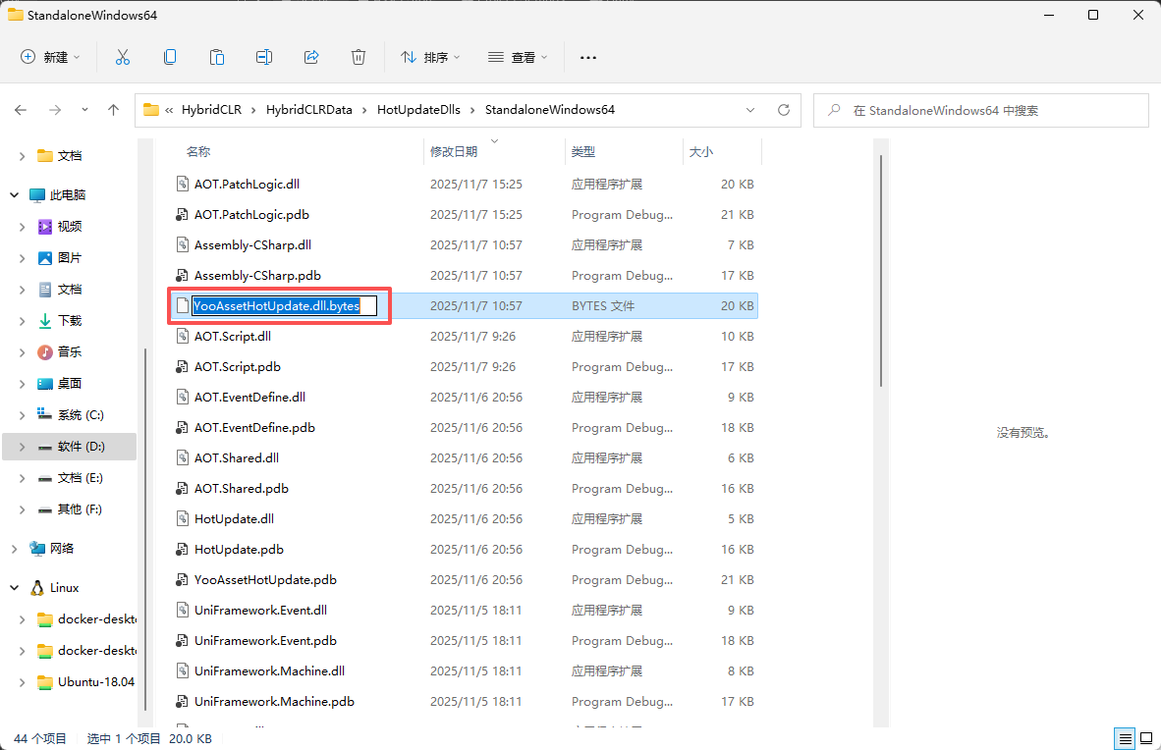This screenshot has width=1161, height=750.
Task: Select the 视频 videos icon in sidebar
Action: coord(45,227)
